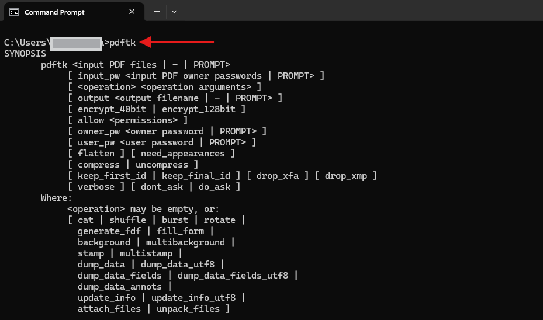This screenshot has height=320, width=543.
Task: Click the typed pdftk command
Action: [123, 43]
